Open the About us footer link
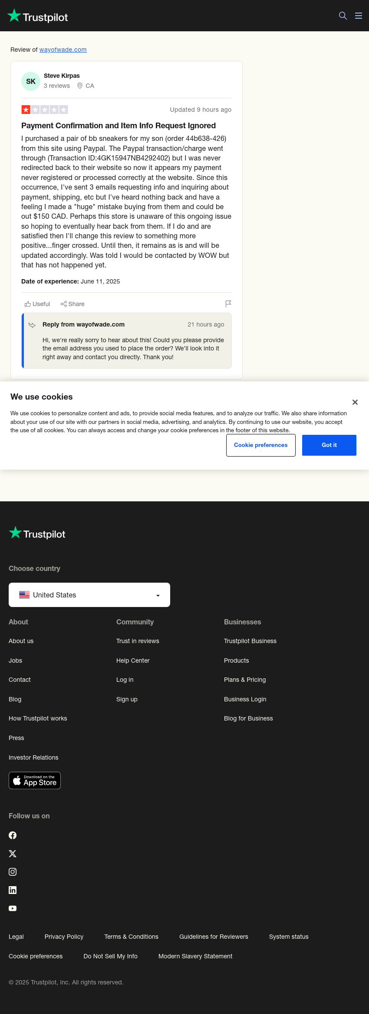 21,641
